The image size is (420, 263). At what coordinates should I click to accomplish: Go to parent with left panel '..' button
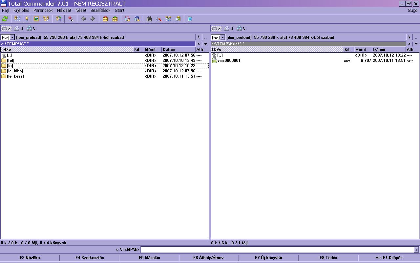coord(205,37)
